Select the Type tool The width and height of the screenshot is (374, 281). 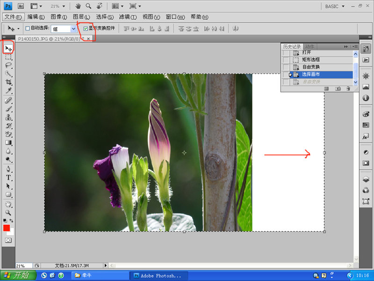(8, 177)
